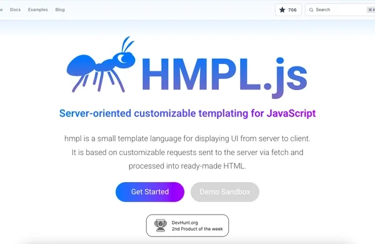Launch the Demo Sandbox button
The width and height of the screenshot is (375, 244).
pyautogui.click(x=225, y=192)
